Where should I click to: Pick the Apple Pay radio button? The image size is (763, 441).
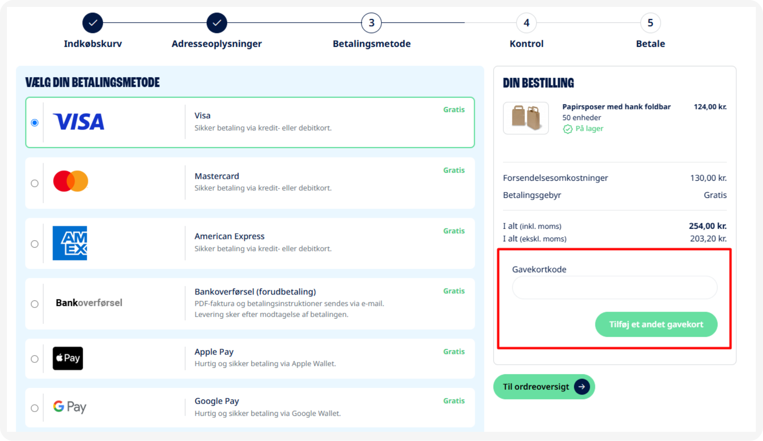(35, 359)
